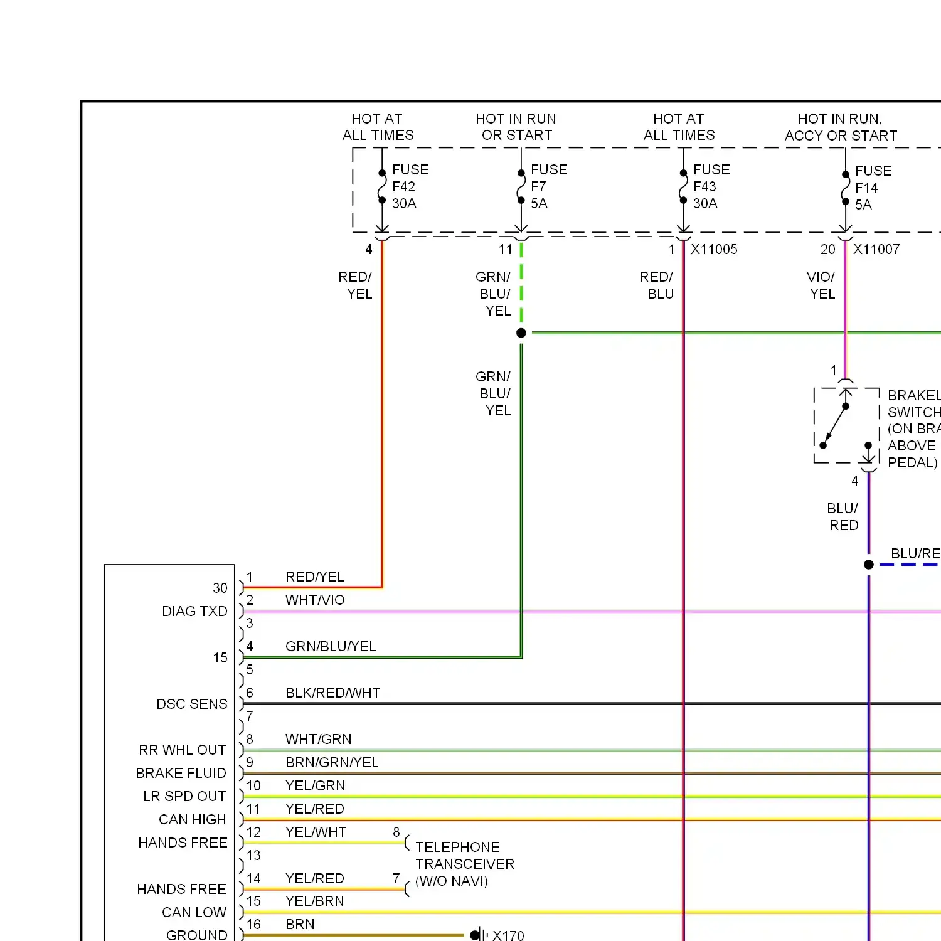
Task: Click GRN/BLU/YEL label beside dashed green wire
Action: click(x=494, y=294)
